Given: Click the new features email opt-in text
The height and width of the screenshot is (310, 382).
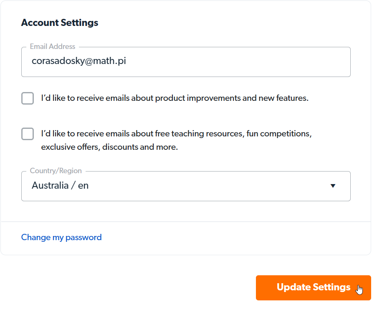Looking at the screenshot, I should pos(173,98).
